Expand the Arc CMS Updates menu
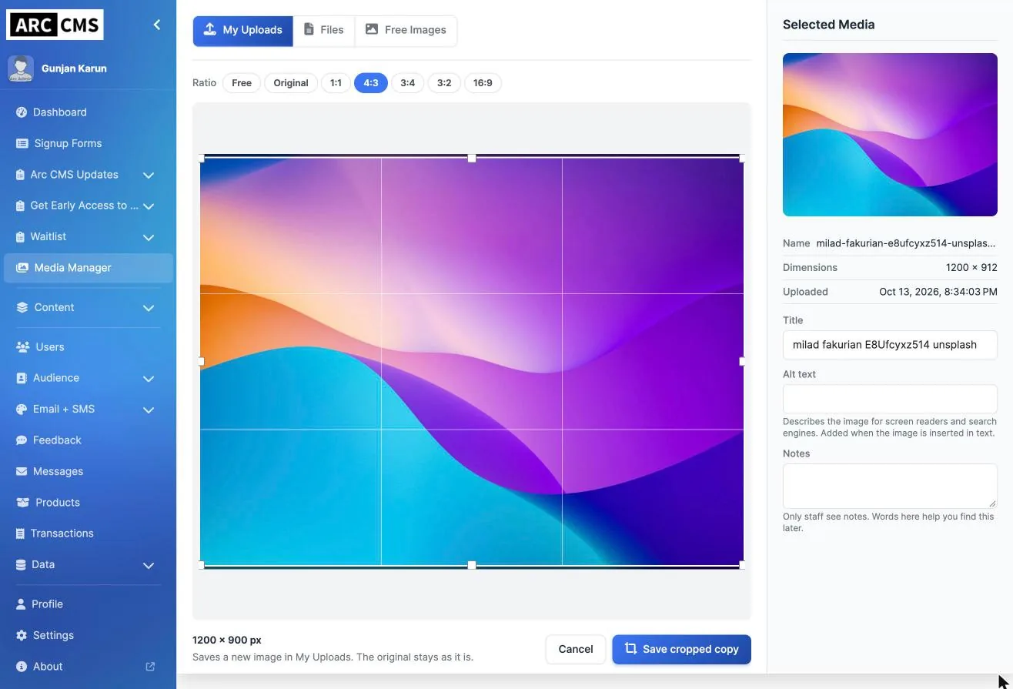 [149, 175]
